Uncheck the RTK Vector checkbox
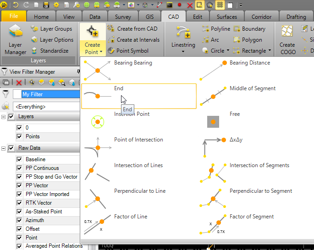Viewport: 314px width, 250px height. [x=19, y=203]
